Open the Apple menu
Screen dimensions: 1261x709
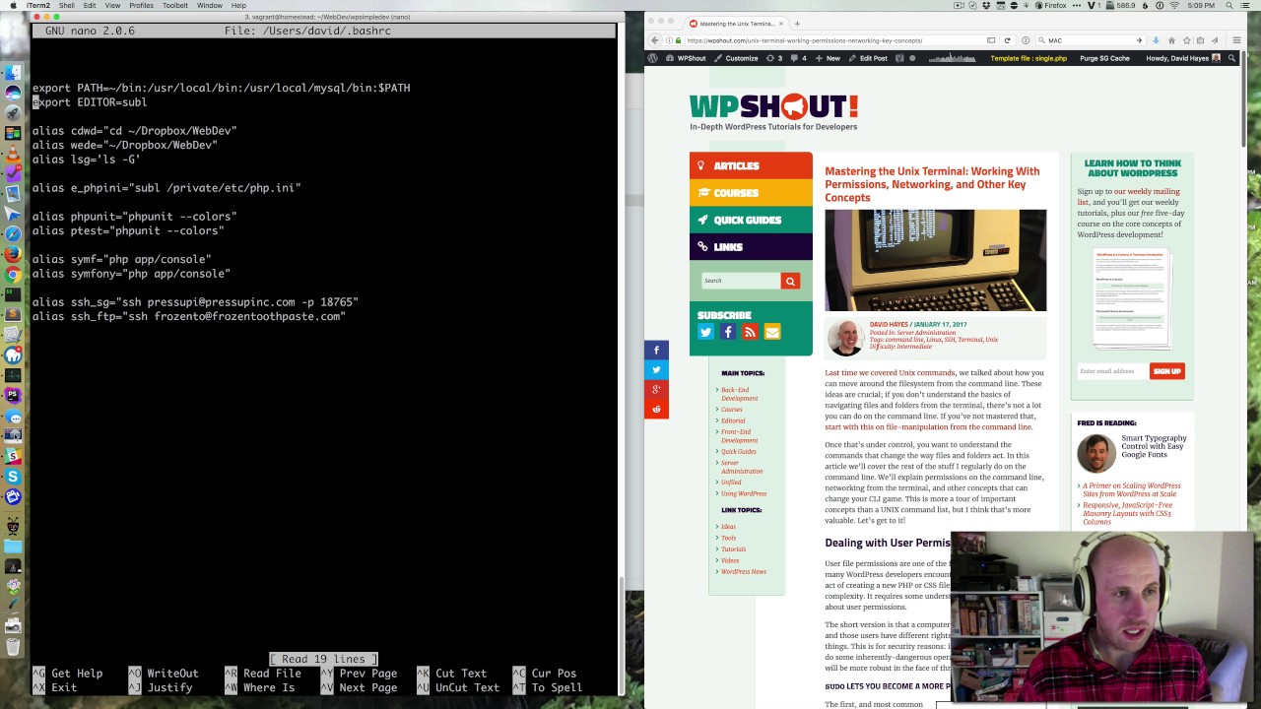(x=12, y=5)
